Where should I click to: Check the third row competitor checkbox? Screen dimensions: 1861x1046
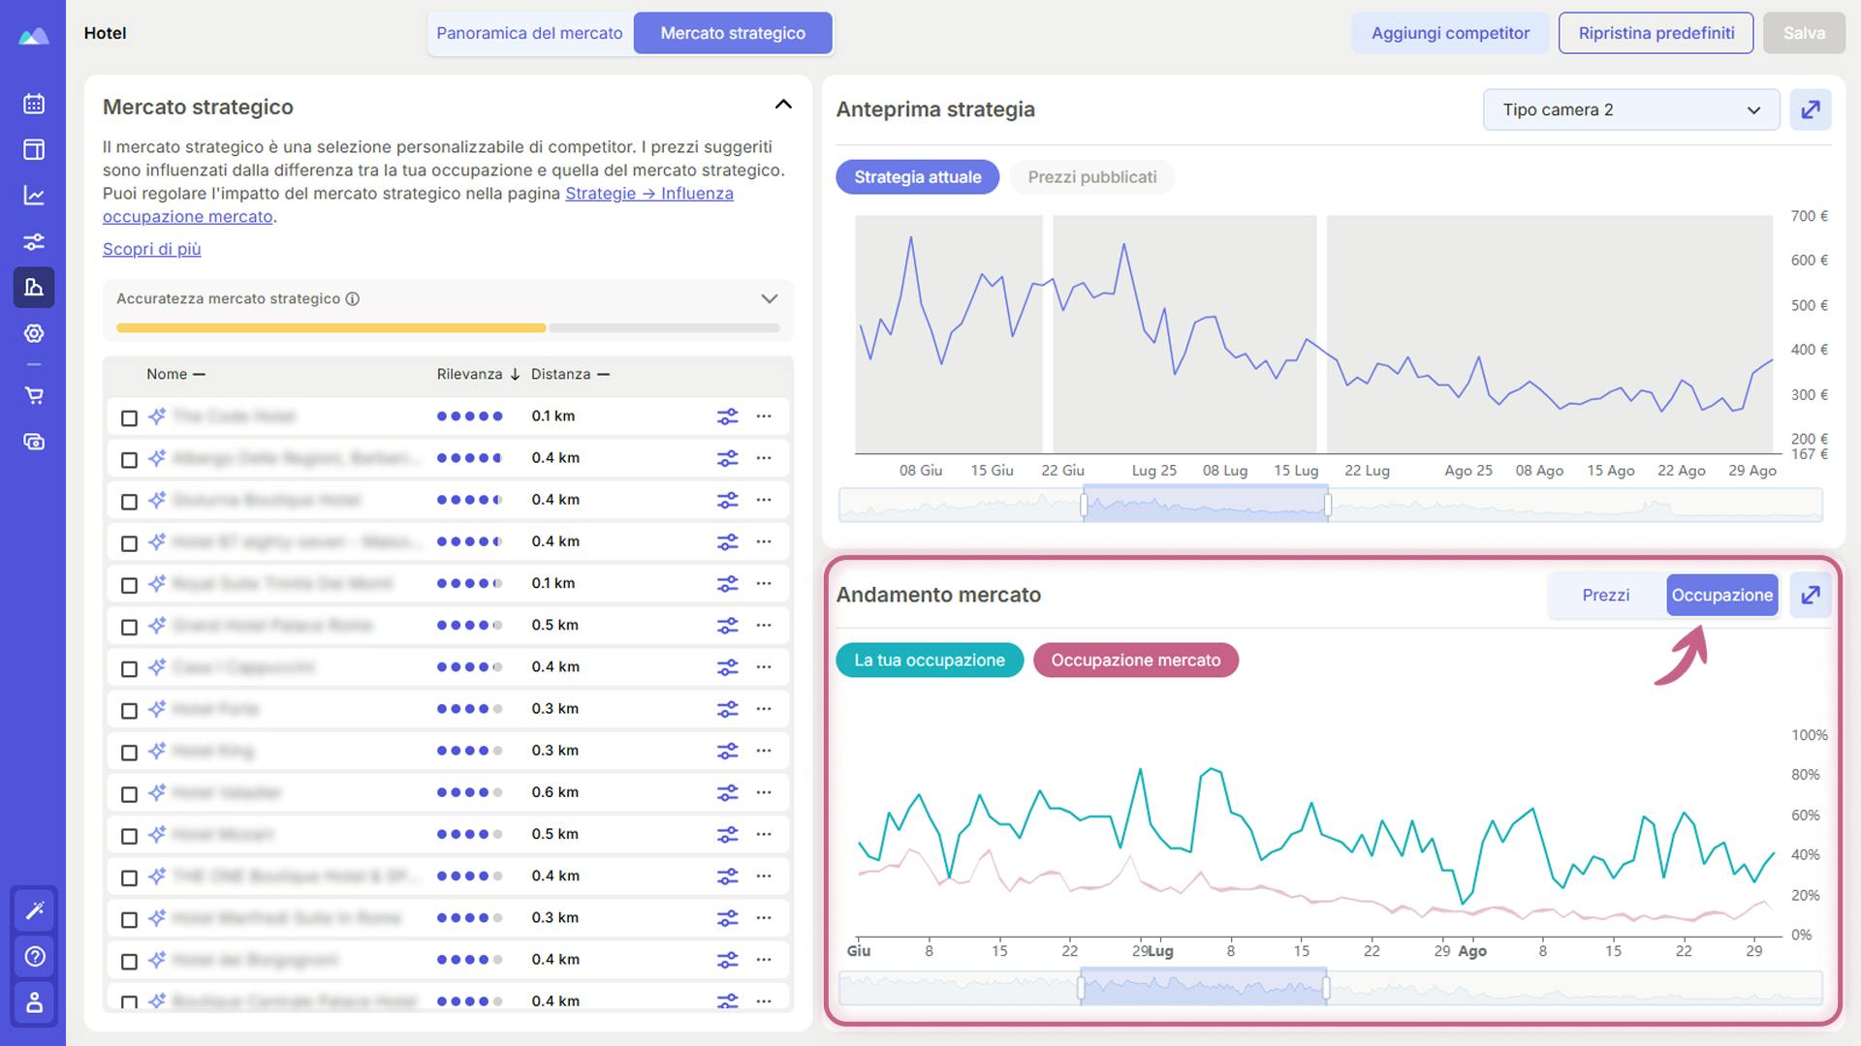coord(129,502)
